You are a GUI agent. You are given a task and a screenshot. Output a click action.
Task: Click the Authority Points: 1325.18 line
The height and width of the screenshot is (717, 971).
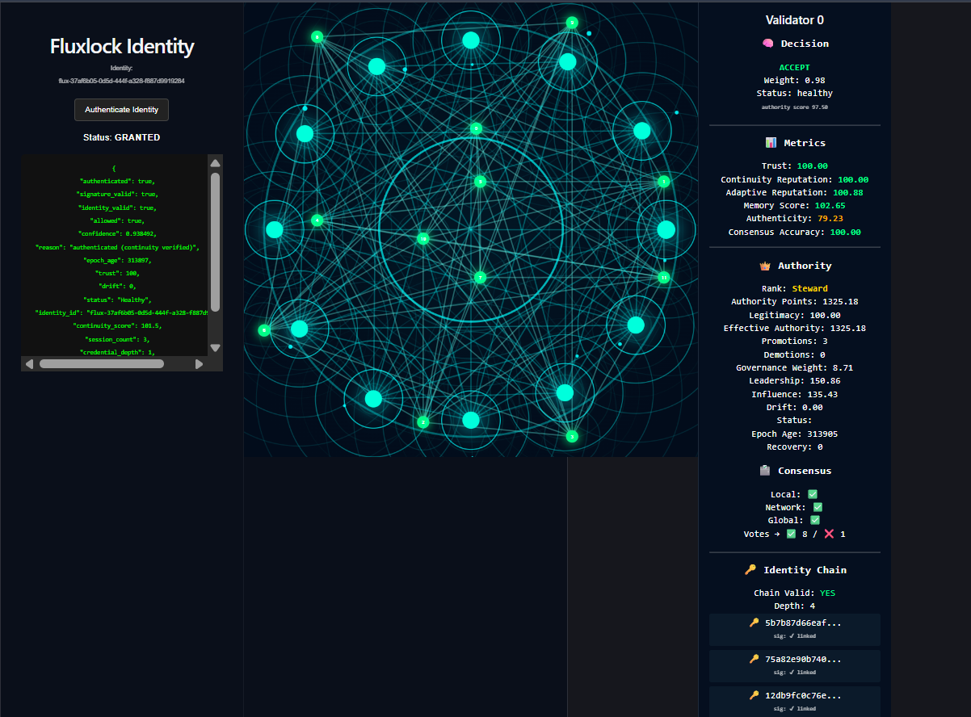coord(795,302)
